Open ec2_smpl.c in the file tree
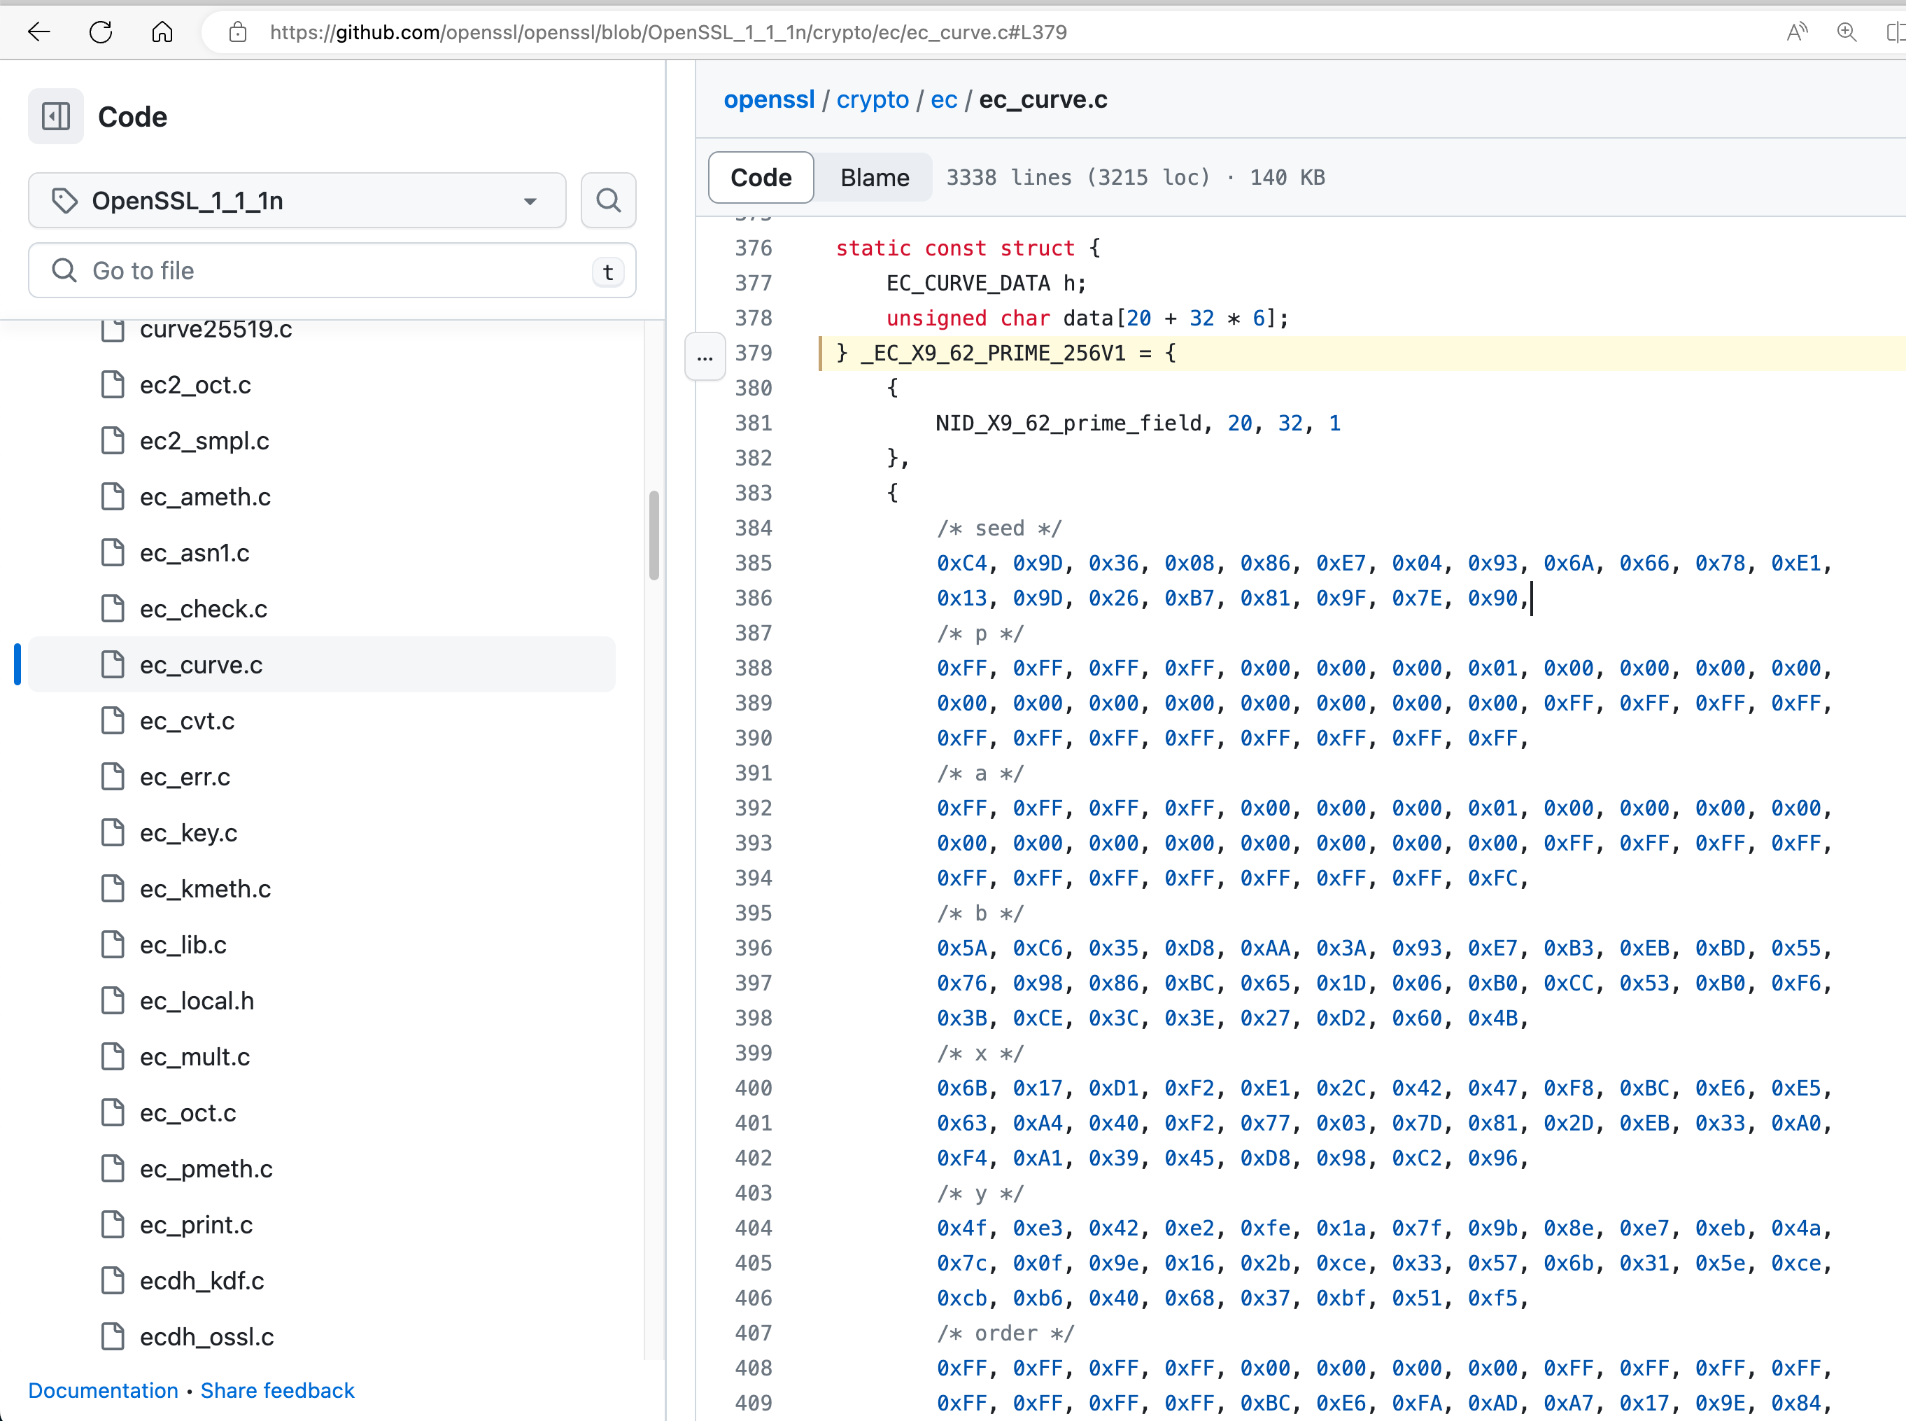The width and height of the screenshot is (1906, 1421). coord(204,440)
